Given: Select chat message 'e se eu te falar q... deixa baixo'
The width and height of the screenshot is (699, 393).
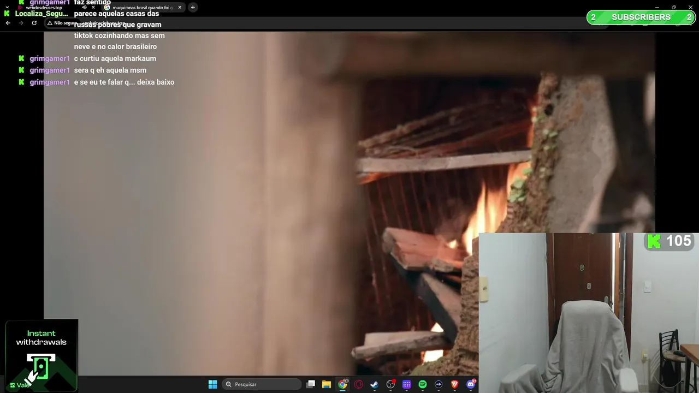Looking at the screenshot, I should 125,82.
